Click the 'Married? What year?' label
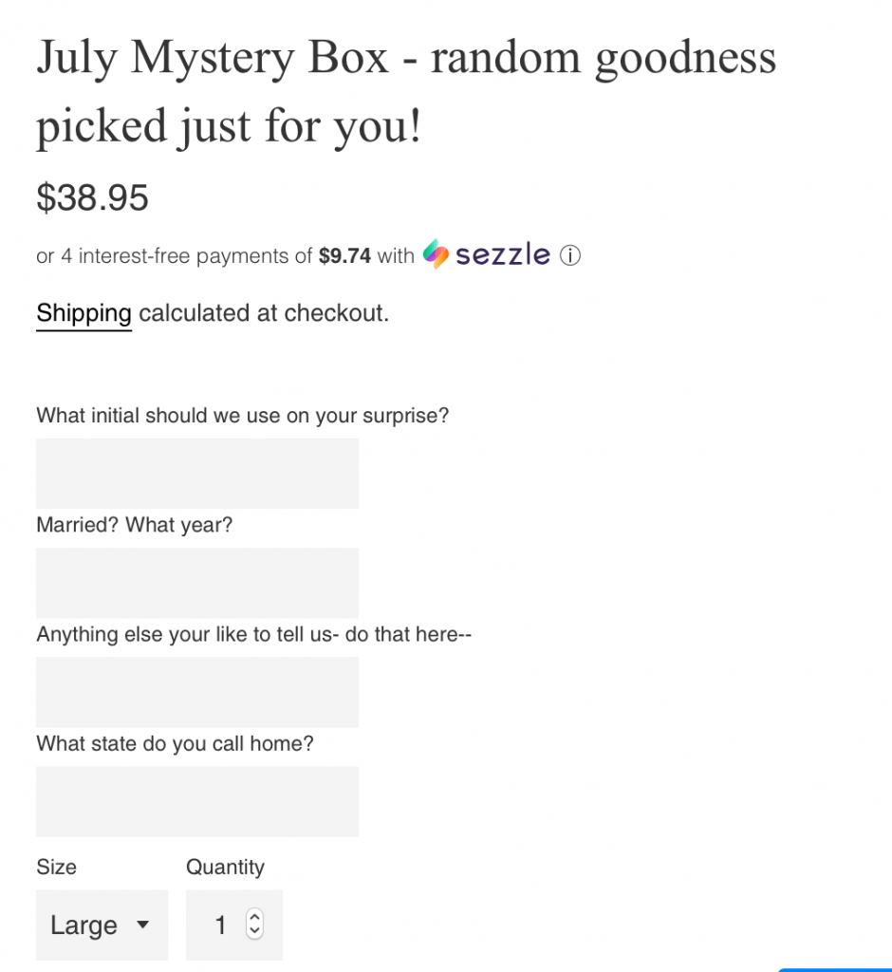 click(134, 525)
